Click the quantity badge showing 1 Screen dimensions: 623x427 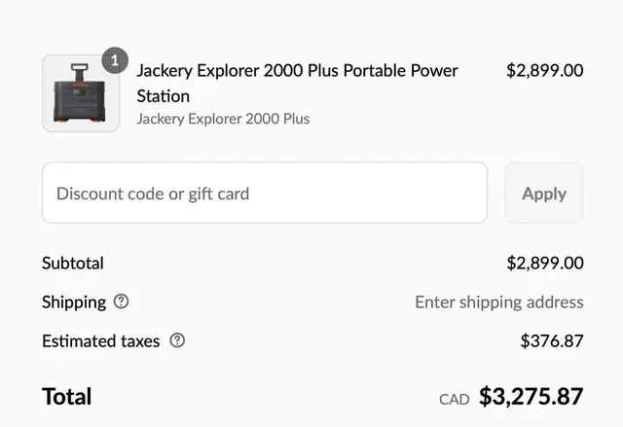pyautogui.click(x=115, y=60)
